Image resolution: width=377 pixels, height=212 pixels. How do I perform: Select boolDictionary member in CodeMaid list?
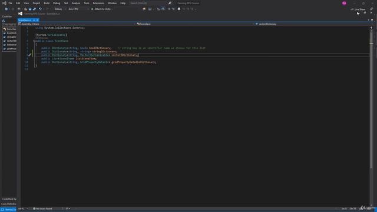coord(9,33)
